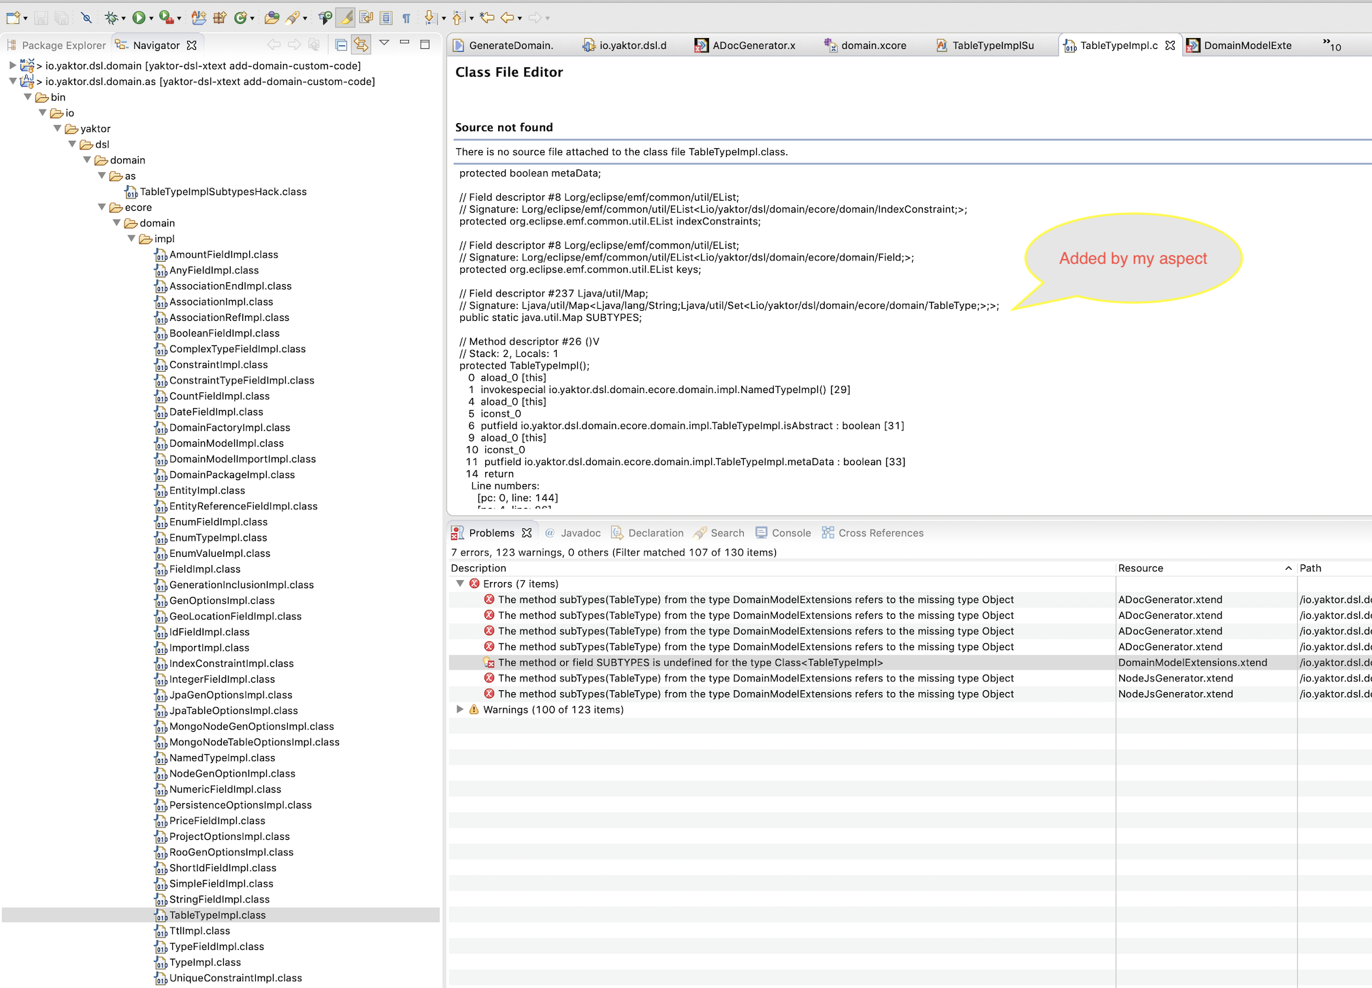This screenshot has height=988, width=1372.
Task: Open the Back history dropdown arrow
Action: [520, 18]
